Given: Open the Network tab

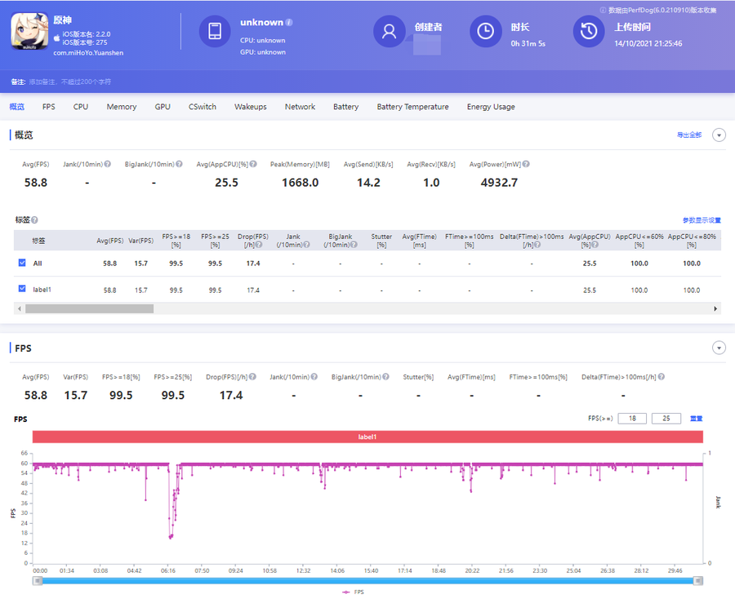Looking at the screenshot, I should (x=300, y=107).
